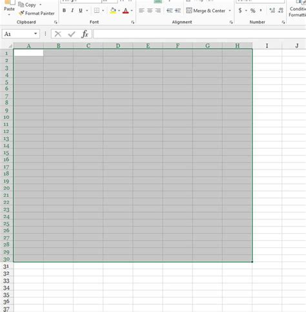306x312 pixels.
Task: Open the accounting format dropdown arrow
Action: [246, 10]
